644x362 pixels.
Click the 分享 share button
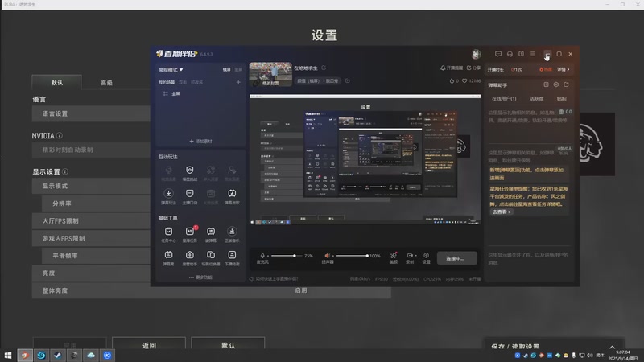(x=473, y=68)
